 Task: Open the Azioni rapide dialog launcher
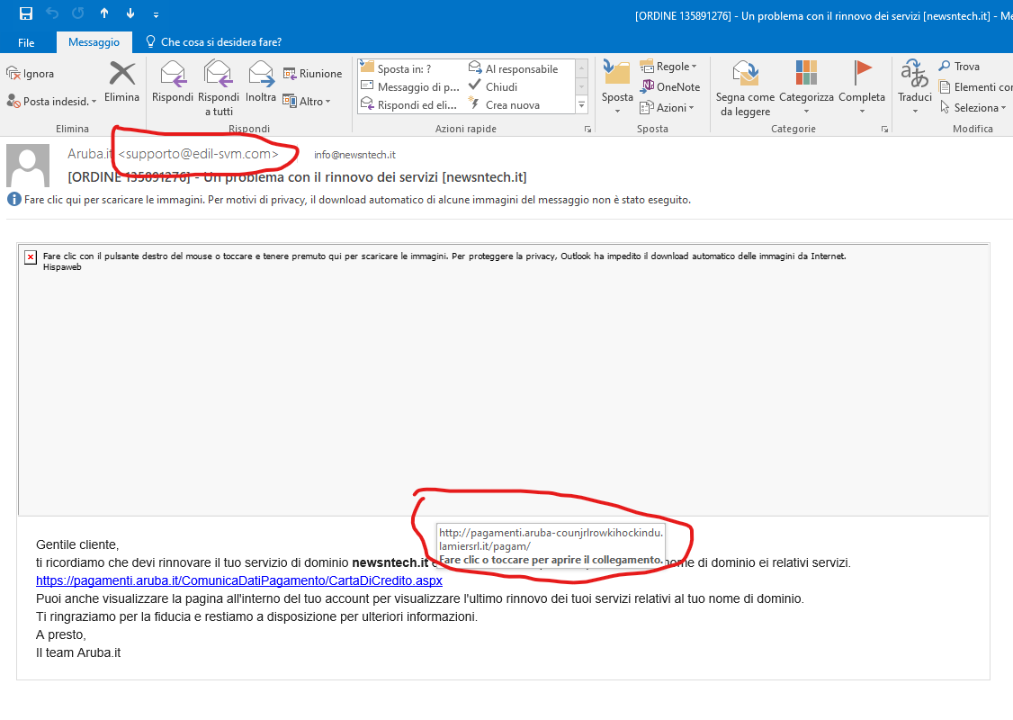[587, 130]
